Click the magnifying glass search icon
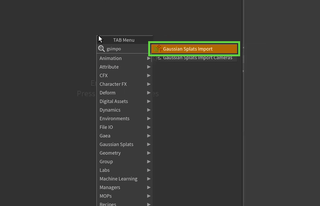 (x=101, y=49)
